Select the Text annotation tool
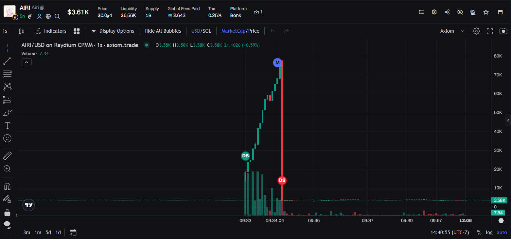 point(7,126)
